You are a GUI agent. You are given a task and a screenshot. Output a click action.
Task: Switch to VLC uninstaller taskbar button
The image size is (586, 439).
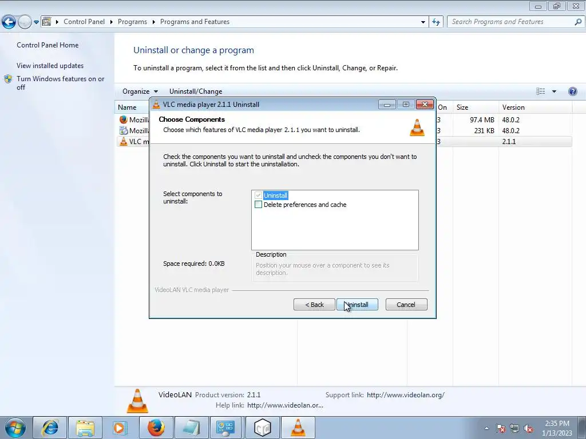point(298,428)
